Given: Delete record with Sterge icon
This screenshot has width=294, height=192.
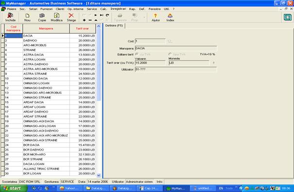Looking at the screenshot, I should [71, 17].
